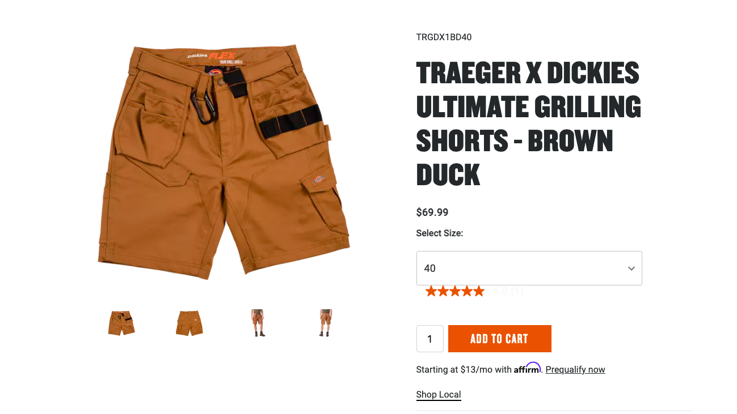Add the shorts to cart
Image resolution: width=737 pixels, height=414 pixels.
click(x=499, y=339)
